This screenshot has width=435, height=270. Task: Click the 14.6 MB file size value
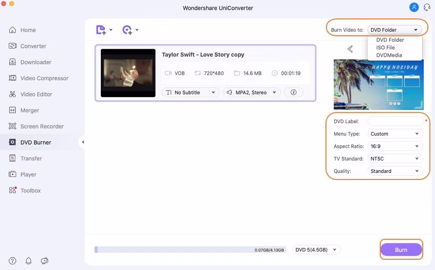(x=252, y=73)
